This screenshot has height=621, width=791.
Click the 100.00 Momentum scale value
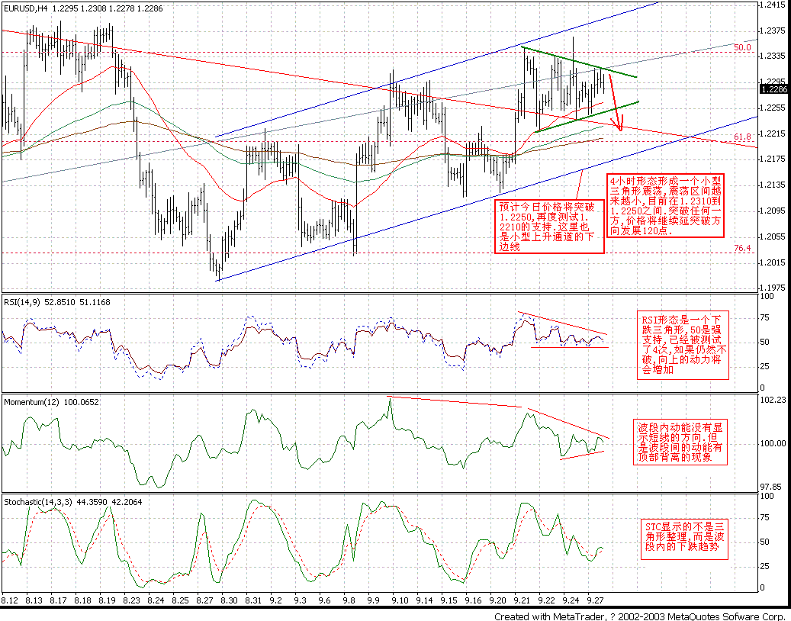774,443
